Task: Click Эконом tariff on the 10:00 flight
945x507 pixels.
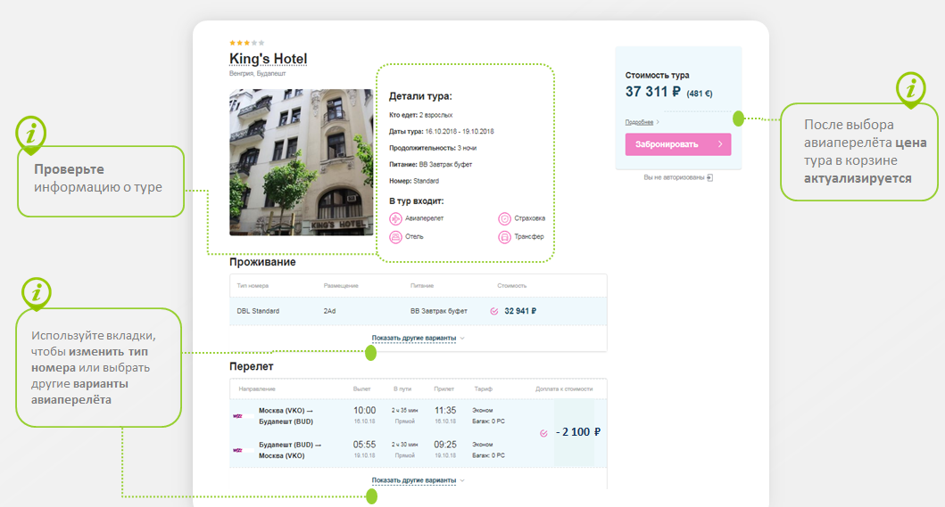Action: tap(482, 411)
